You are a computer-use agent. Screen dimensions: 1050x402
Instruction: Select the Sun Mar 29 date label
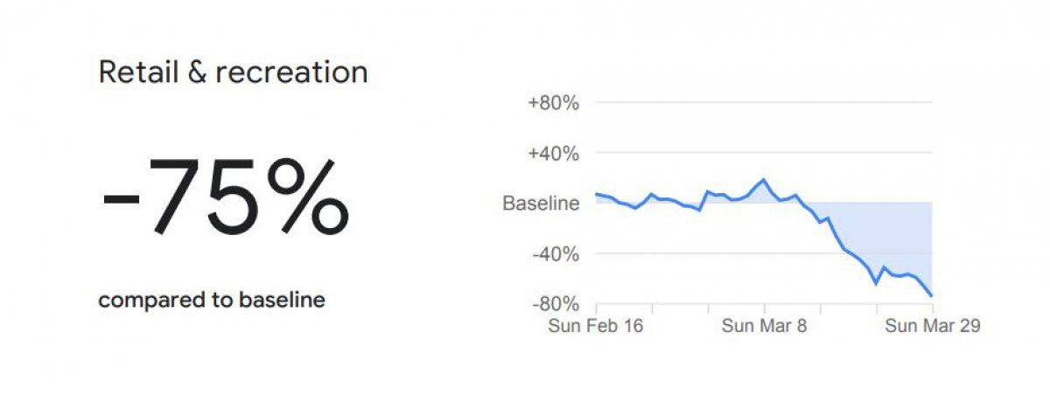tap(933, 326)
